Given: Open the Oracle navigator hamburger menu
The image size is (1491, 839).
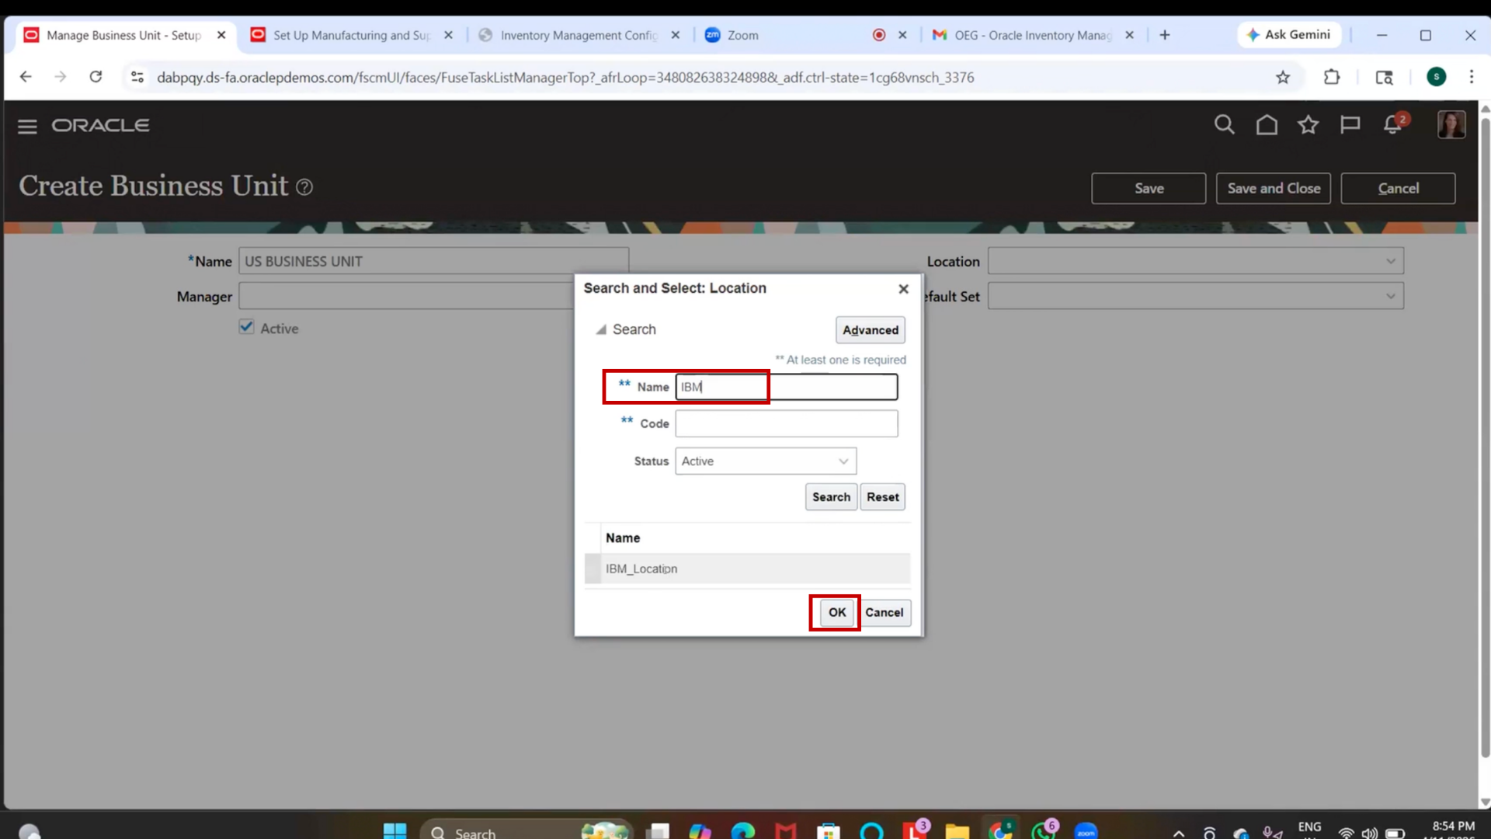Looking at the screenshot, I should click(27, 126).
